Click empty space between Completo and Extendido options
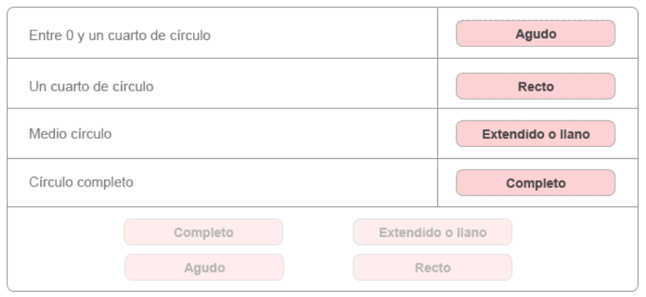The image size is (646, 297). click(x=318, y=232)
